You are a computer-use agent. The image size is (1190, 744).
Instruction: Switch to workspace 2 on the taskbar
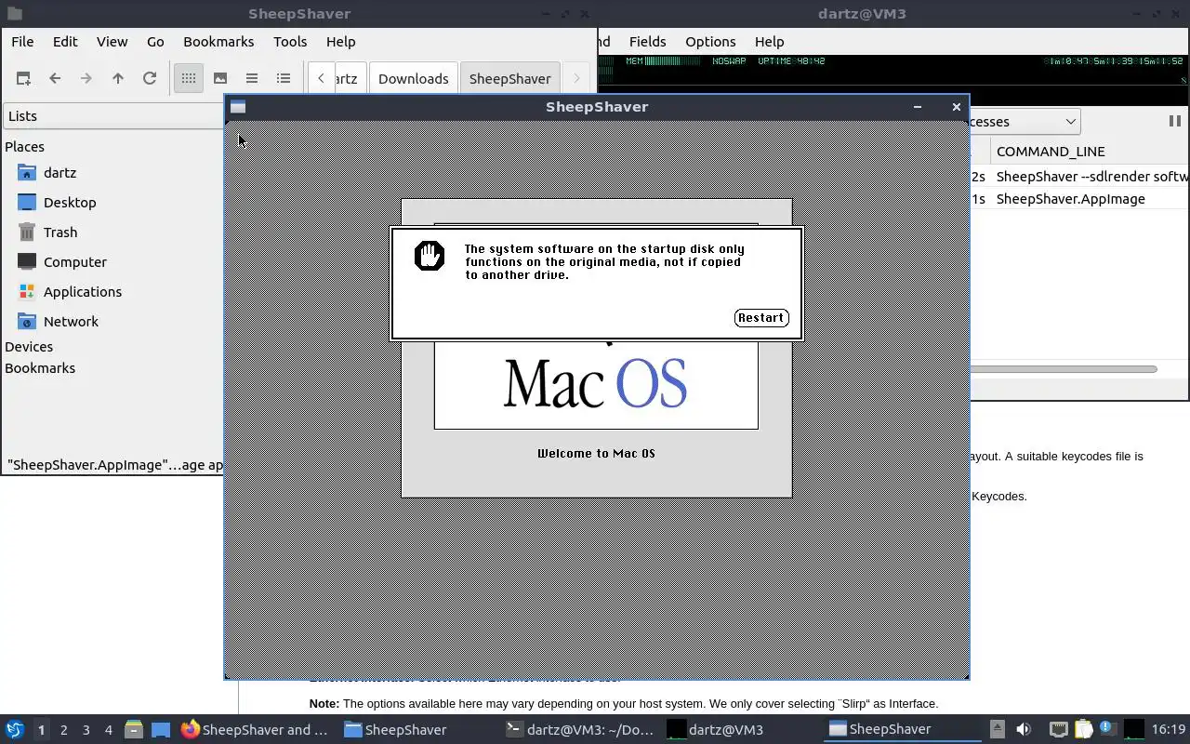coord(63,730)
